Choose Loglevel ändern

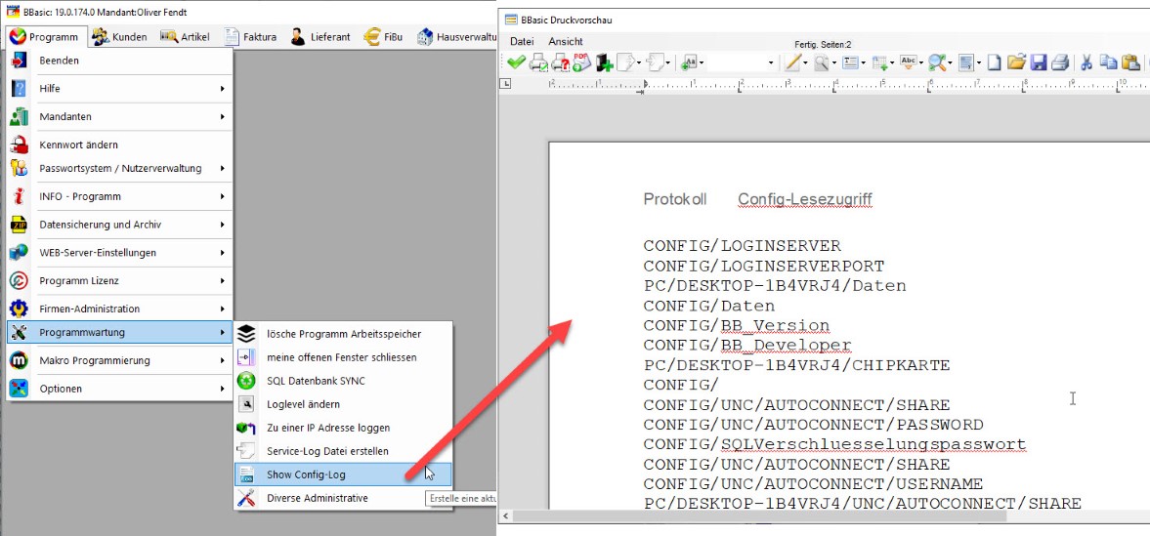[343, 405]
